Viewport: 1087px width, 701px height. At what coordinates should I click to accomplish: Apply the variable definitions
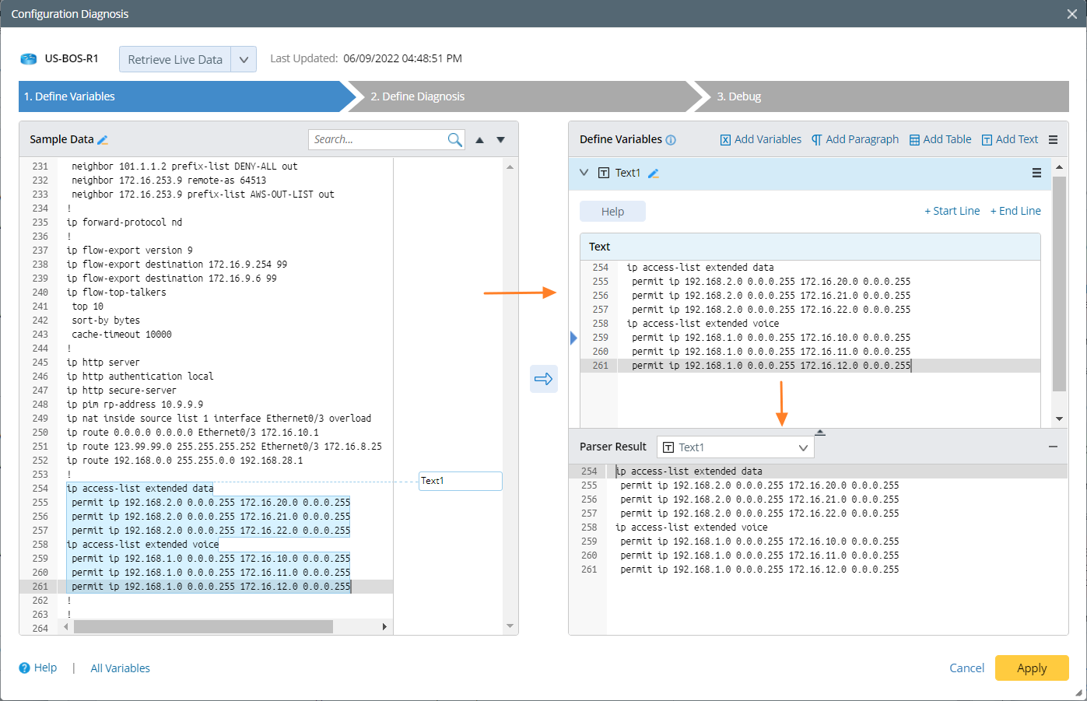(x=1032, y=668)
